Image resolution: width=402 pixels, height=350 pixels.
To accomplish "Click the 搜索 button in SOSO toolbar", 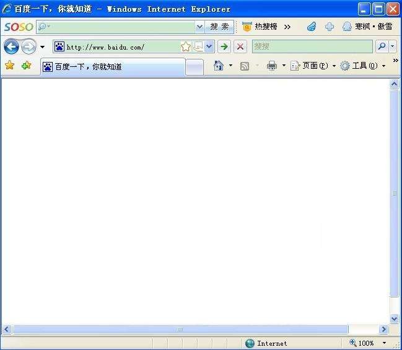I will pos(219,27).
